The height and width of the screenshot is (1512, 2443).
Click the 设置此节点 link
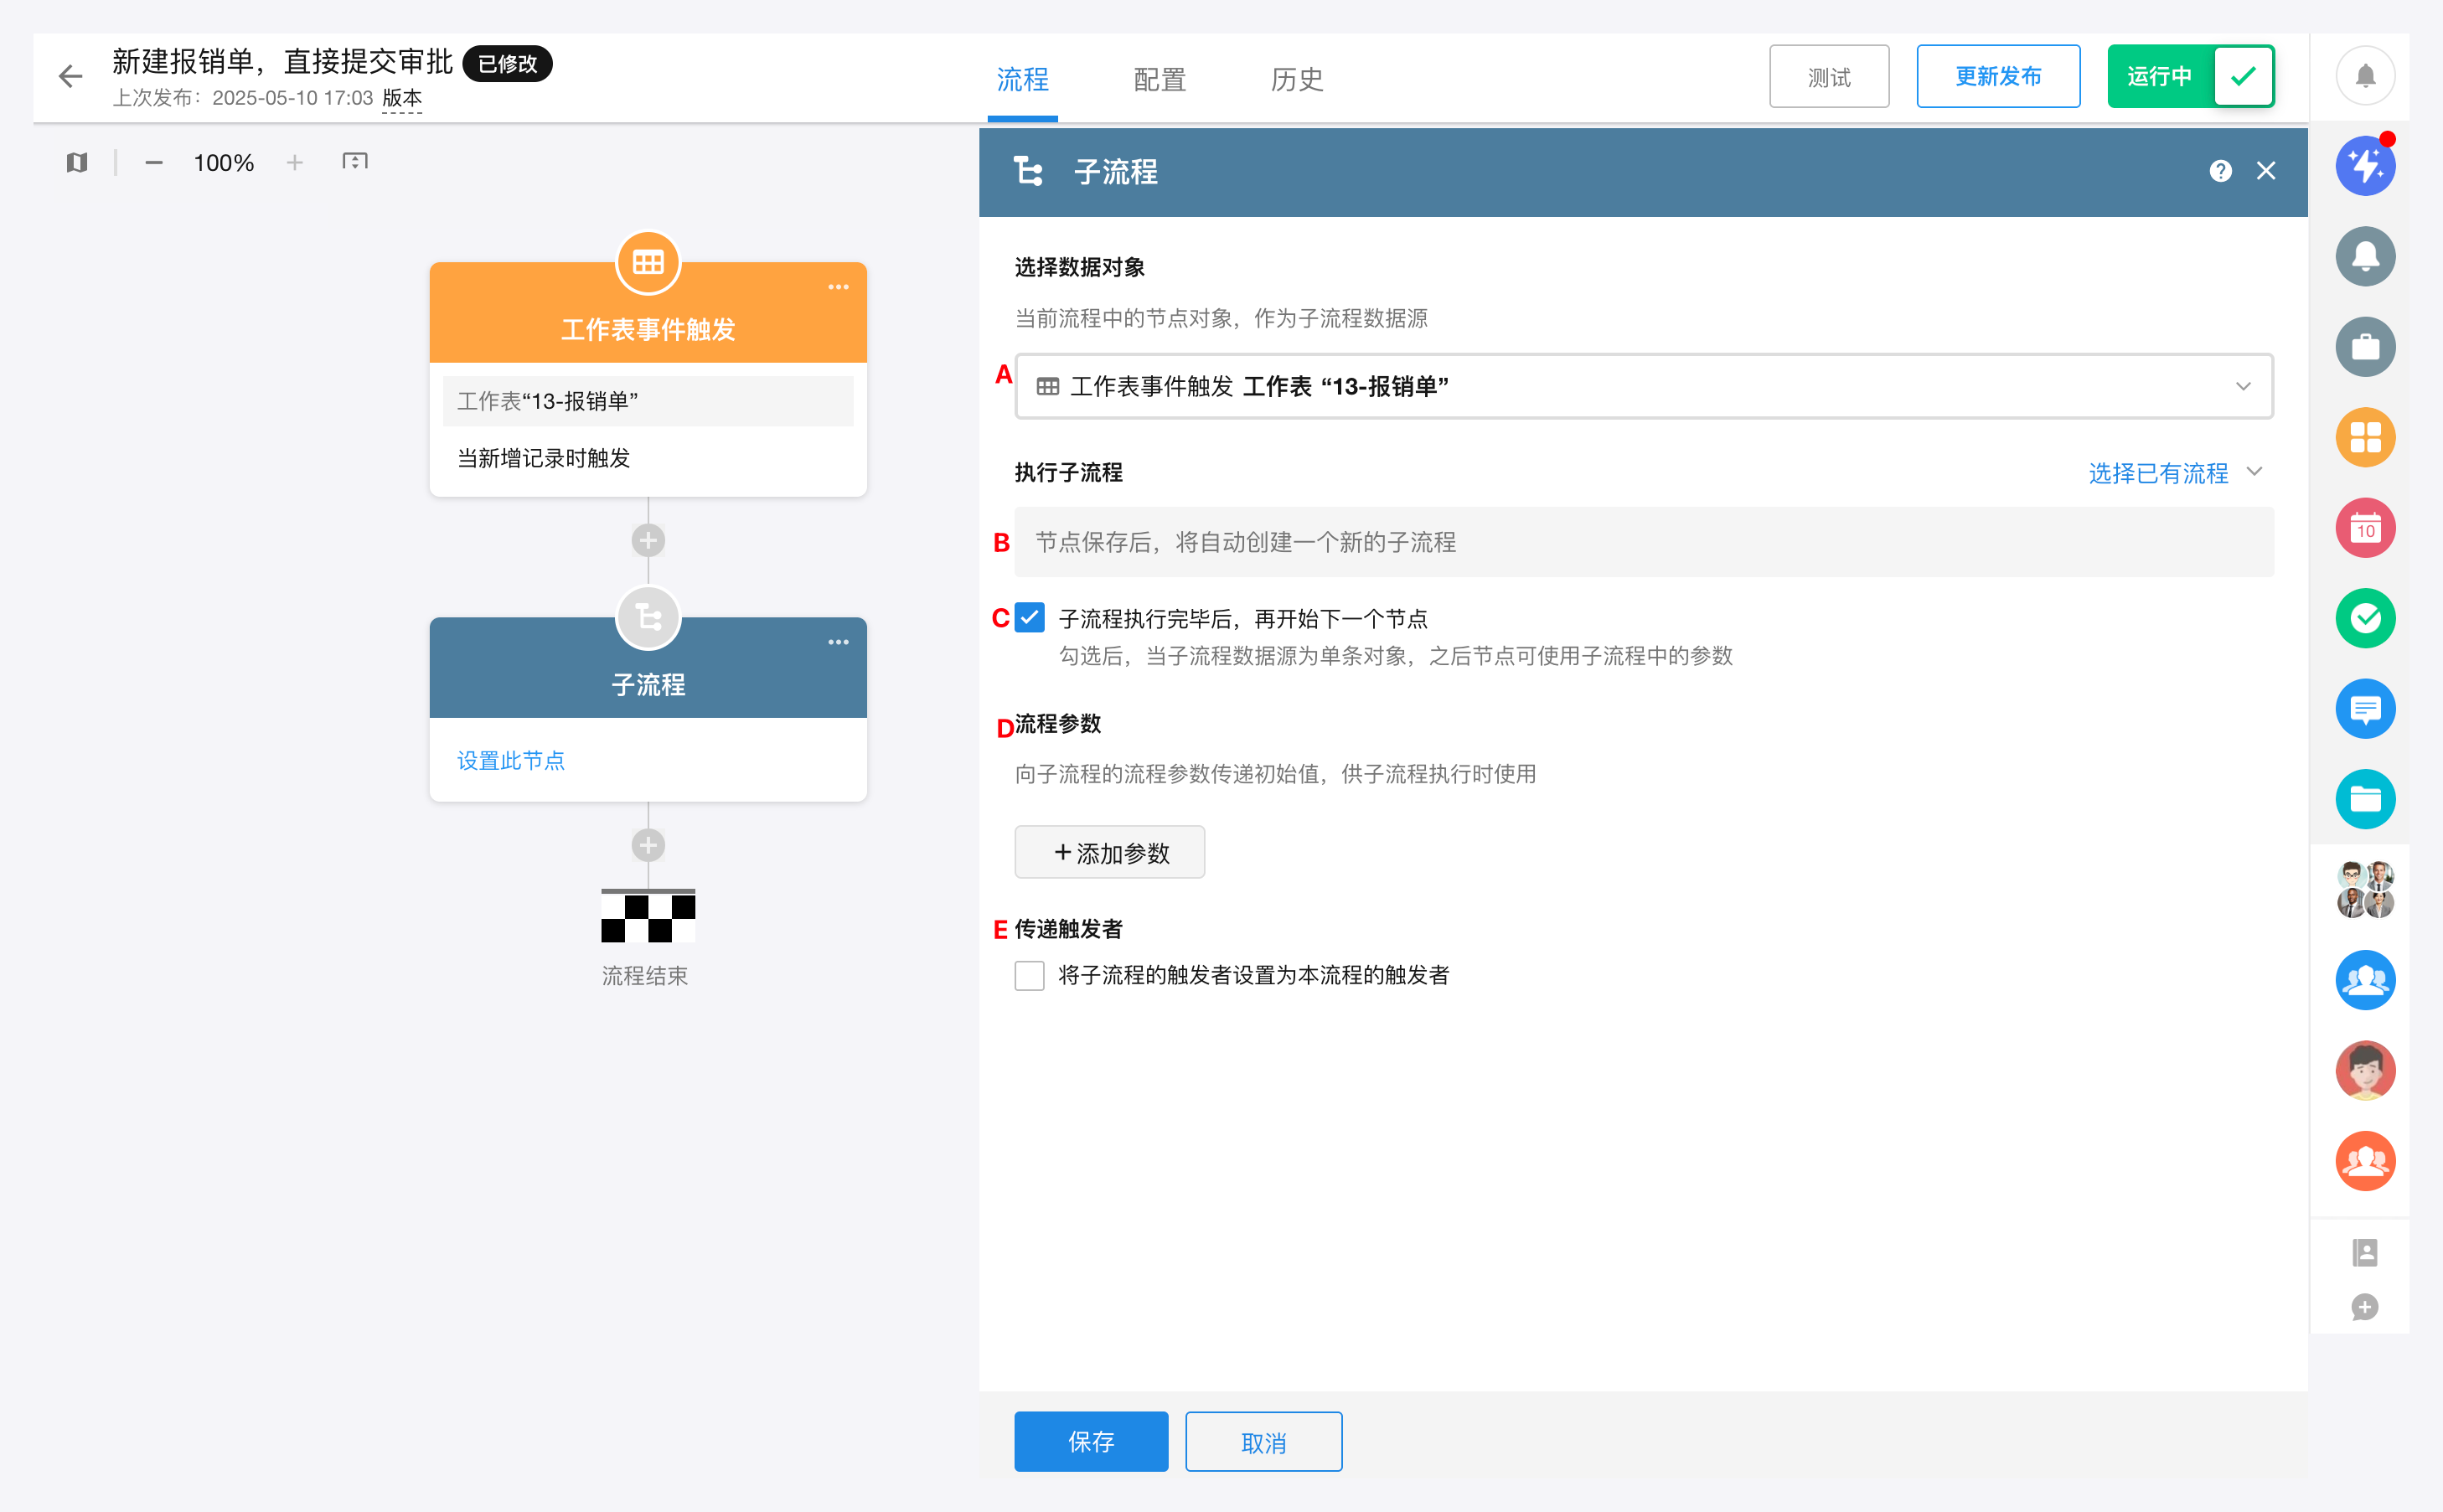pyautogui.click(x=511, y=760)
